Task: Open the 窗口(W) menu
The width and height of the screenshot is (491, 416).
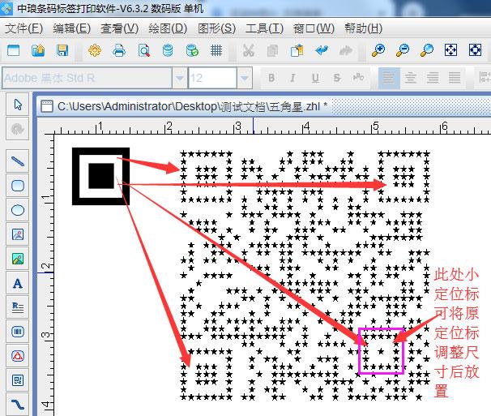Action: pyautogui.click(x=314, y=28)
